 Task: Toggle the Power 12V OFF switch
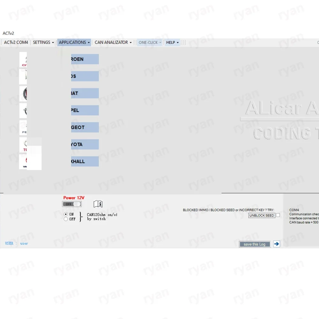[x=72, y=204]
